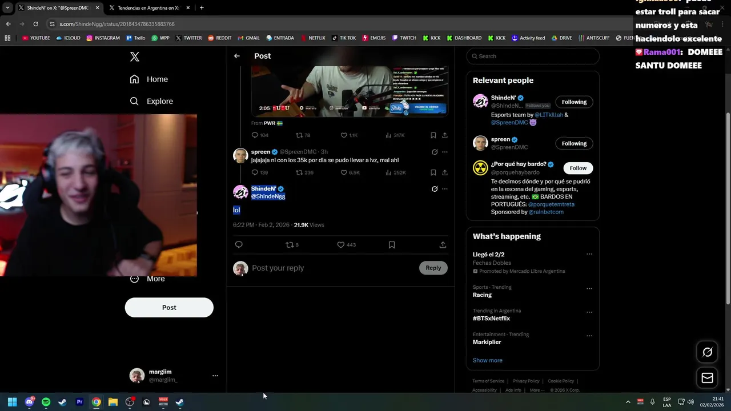View analytics showing 317K views

[395, 135]
